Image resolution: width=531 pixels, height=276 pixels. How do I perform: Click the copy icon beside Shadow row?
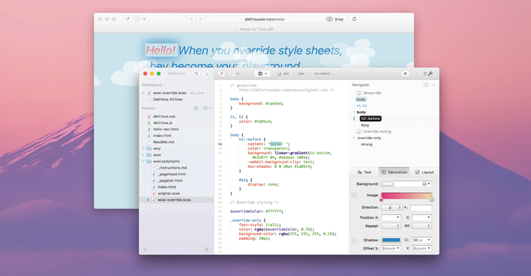pos(354,240)
